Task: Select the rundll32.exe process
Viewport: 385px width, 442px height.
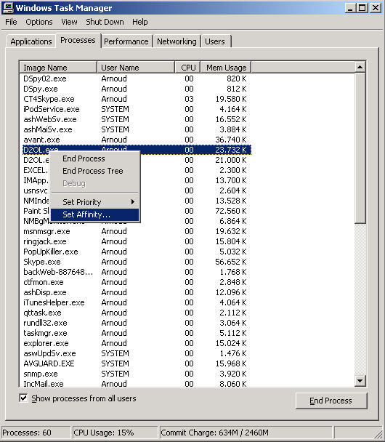Action: coord(135,323)
